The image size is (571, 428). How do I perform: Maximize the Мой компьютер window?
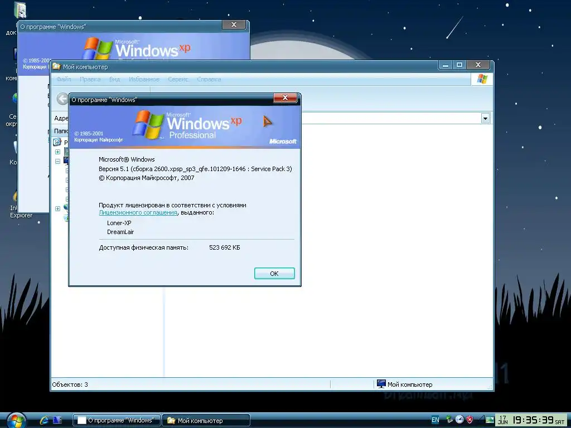coord(459,65)
